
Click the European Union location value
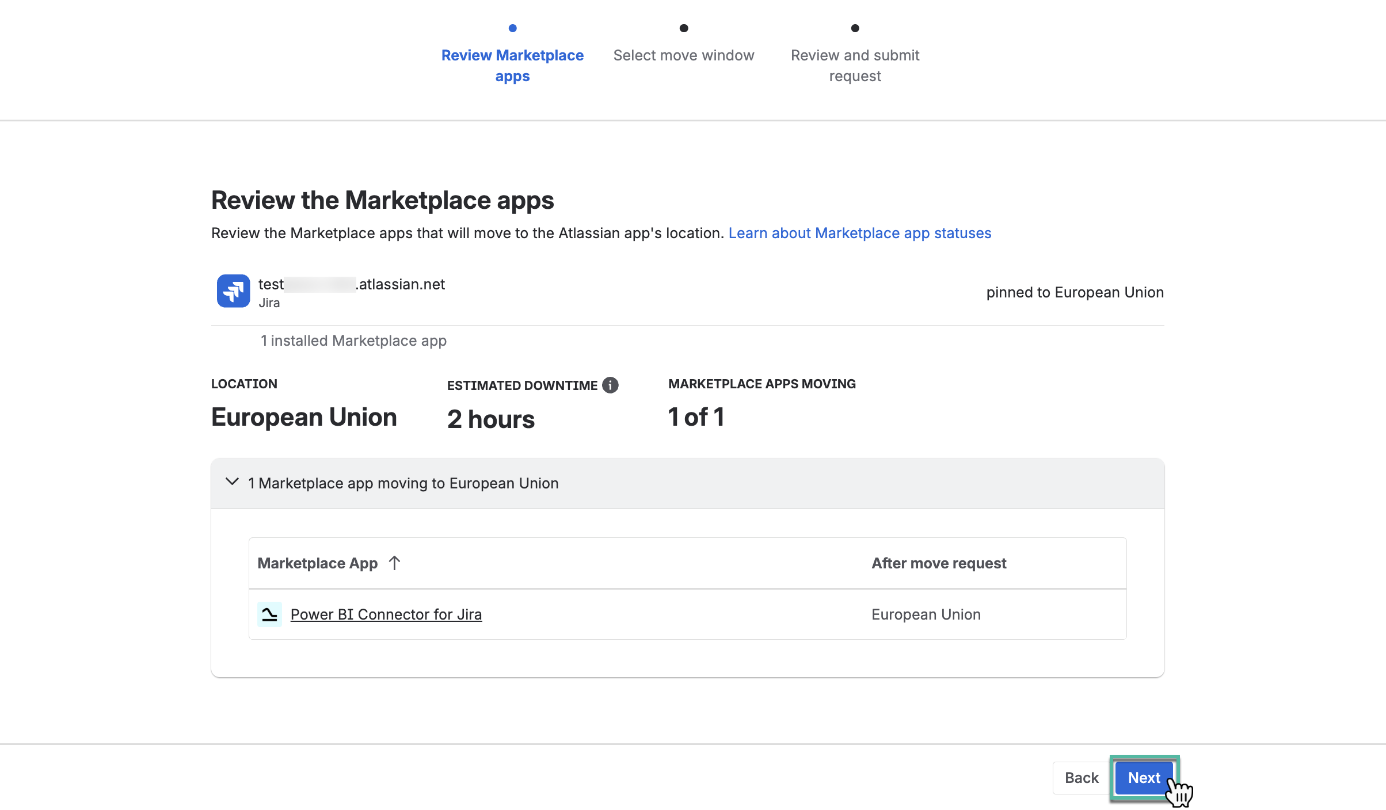304,417
